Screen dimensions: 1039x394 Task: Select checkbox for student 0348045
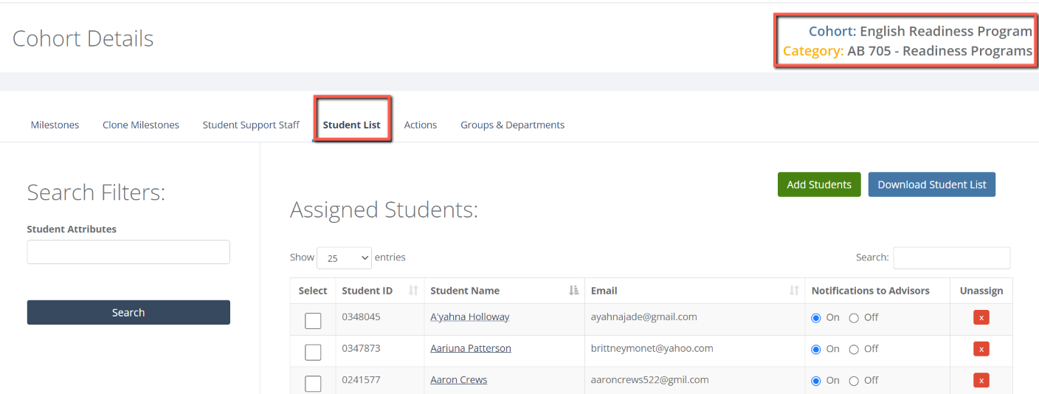click(x=313, y=320)
